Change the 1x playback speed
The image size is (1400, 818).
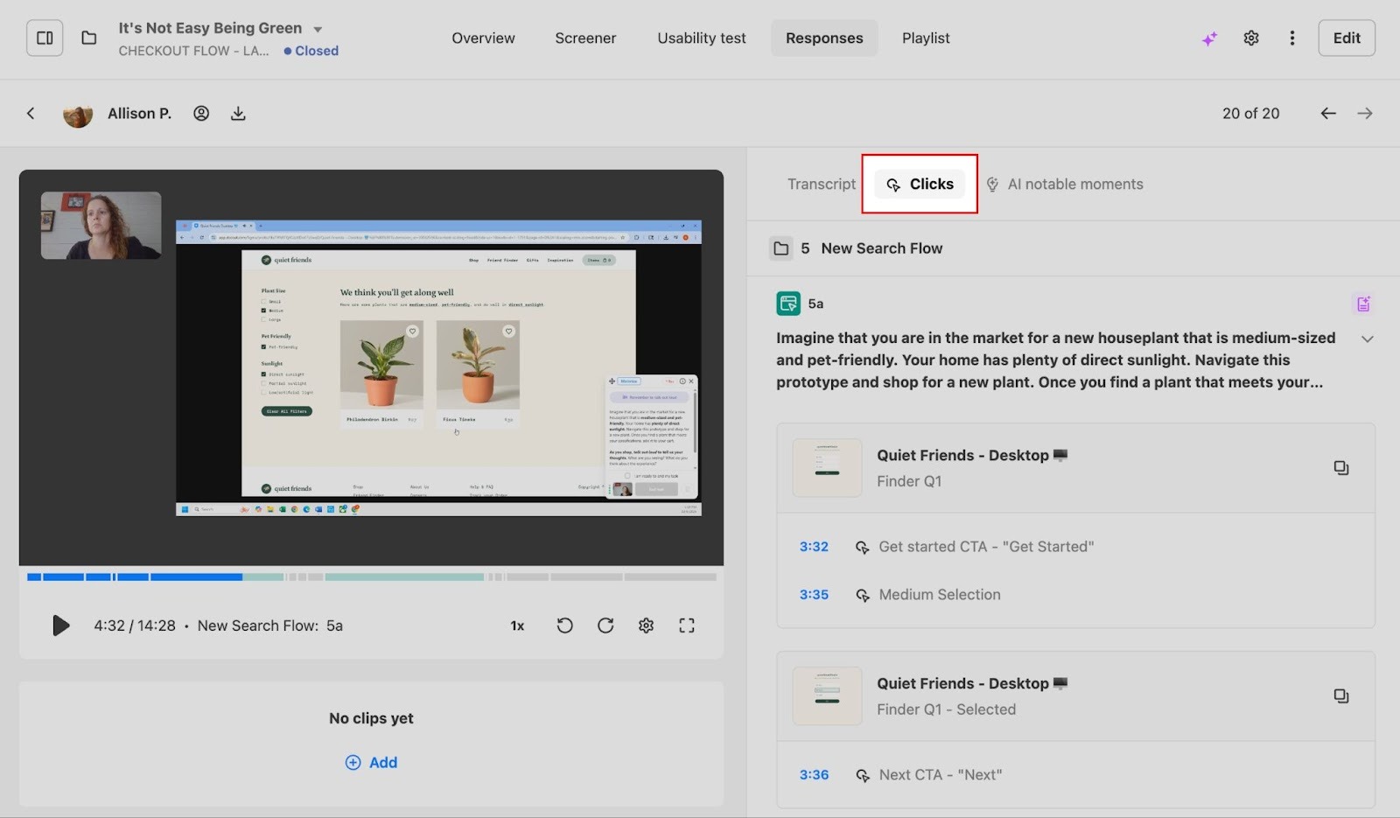[x=517, y=626]
